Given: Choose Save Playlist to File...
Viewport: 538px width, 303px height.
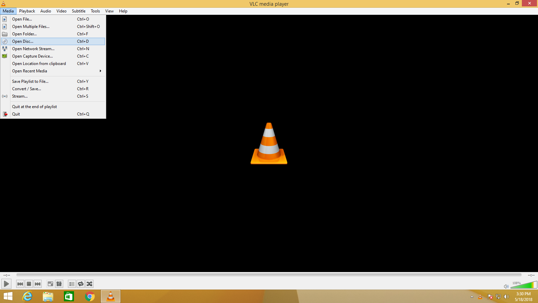Looking at the screenshot, I should [53, 81].
